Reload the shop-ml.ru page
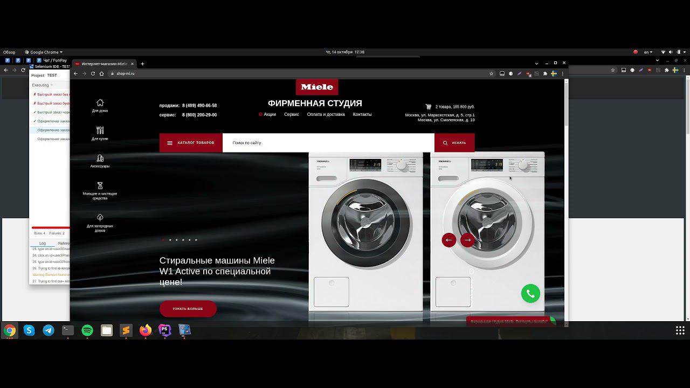The width and height of the screenshot is (690, 388). pyautogui.click(x=93, y=73)
